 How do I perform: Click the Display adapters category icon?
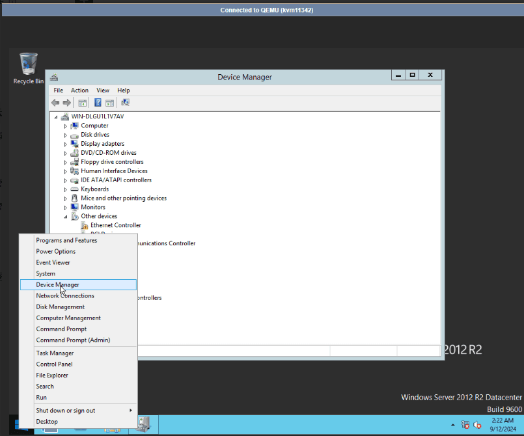coord(74,144)
